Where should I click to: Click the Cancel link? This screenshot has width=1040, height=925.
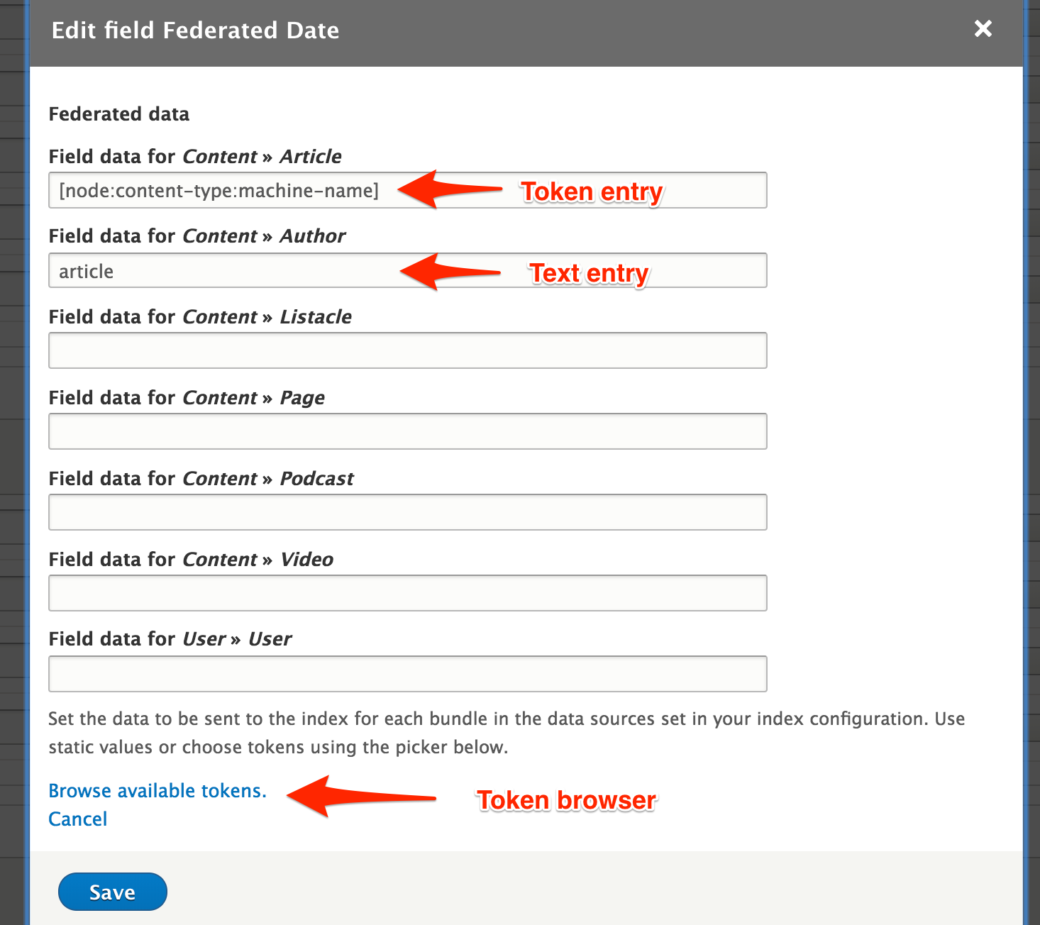(78, 819)
